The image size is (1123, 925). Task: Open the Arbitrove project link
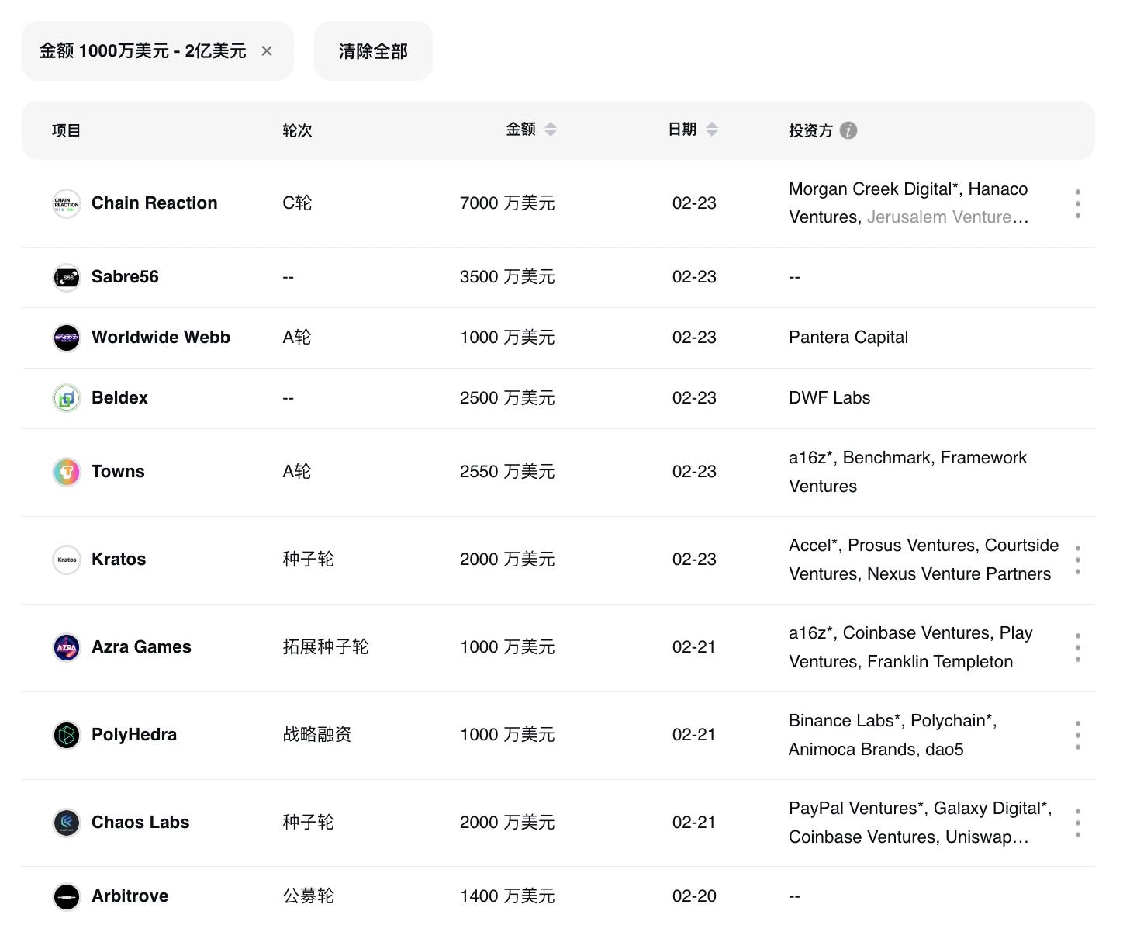pos(130,896)
